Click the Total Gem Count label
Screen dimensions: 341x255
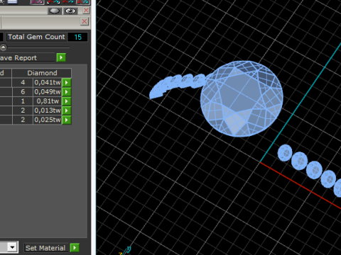point(36,37)
